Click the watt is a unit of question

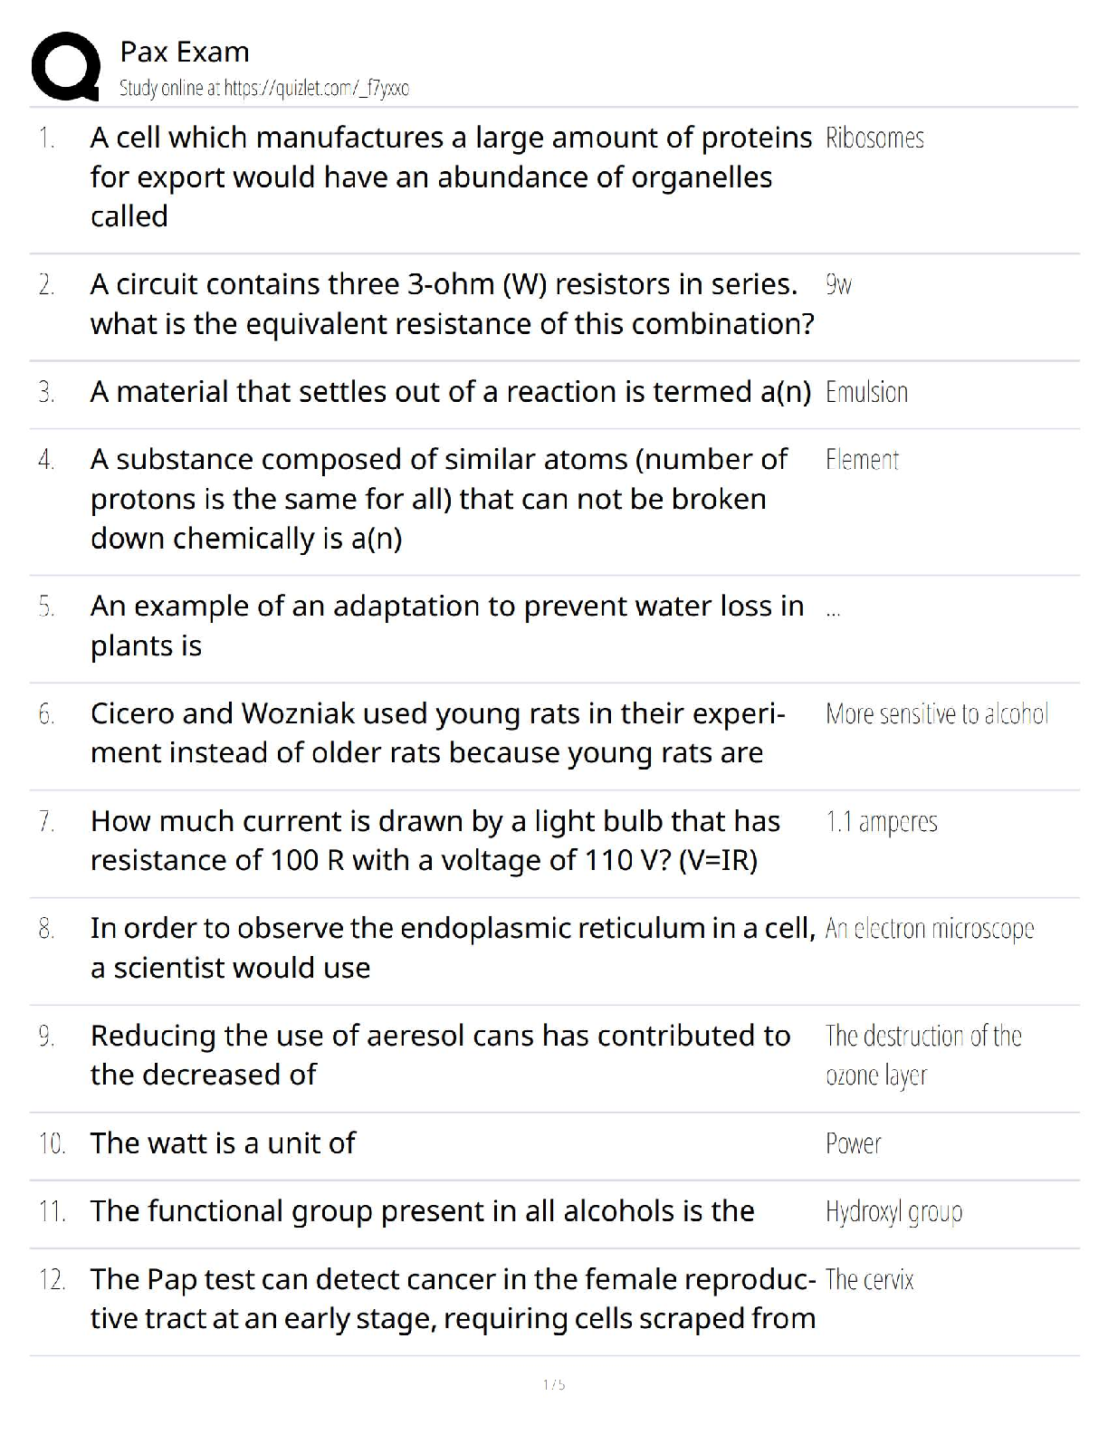coord(223,1143)
